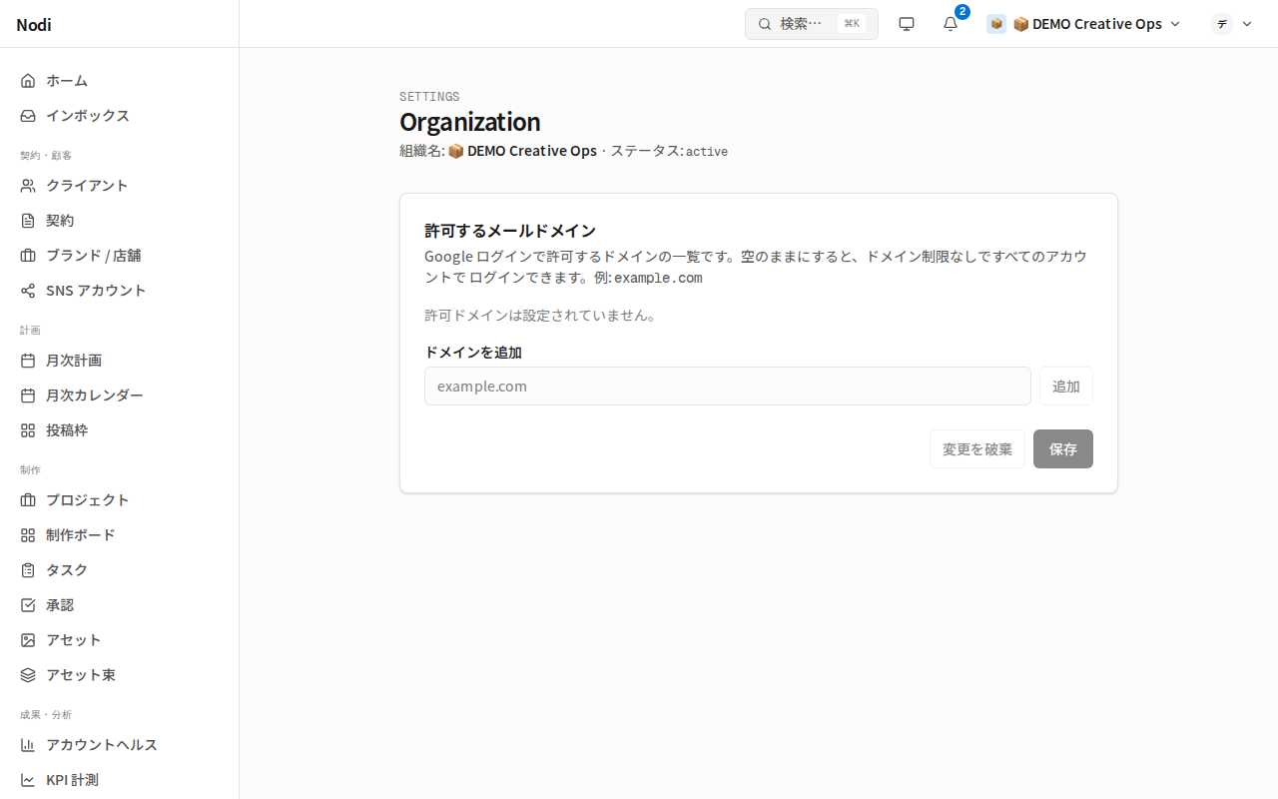Open 月次カレンダー in sidebar
The height and width of the screenshot is (799, 1278).
[x=120, y=396]
